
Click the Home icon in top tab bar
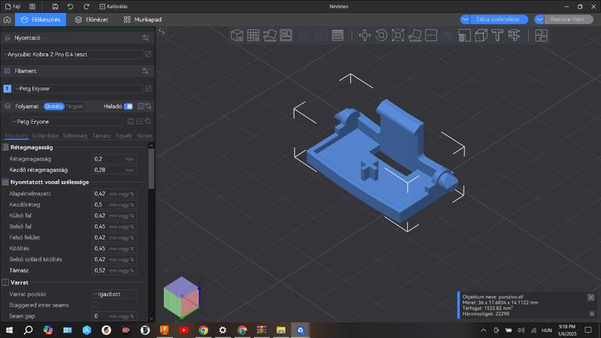point(8,20)
